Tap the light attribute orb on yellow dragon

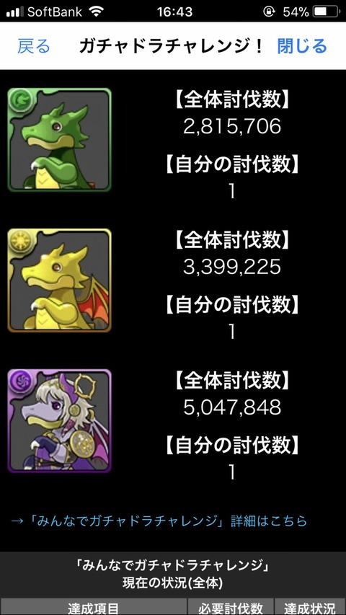[19, 240]
